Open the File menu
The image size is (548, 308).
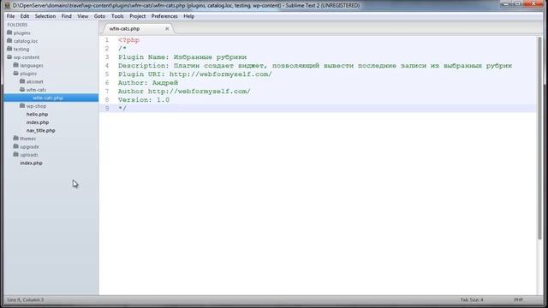coord(10,16)
